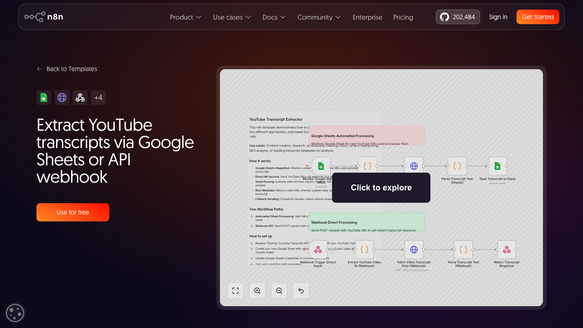Click the template title Extract YouTube transcripts
Screen dimensions: 583x328
(x=115, y=151)
